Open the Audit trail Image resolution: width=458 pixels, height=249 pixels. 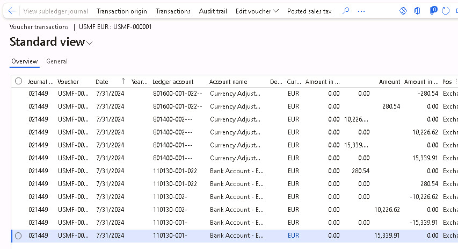coord(213,11)
